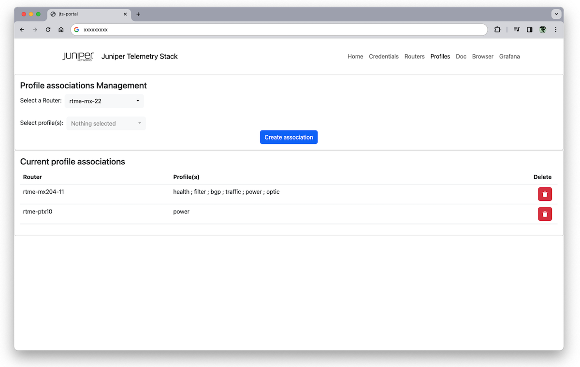Delete the rtme-ptx10 power association
Screen dimensions: 580x367
click(x=545, y=213)
